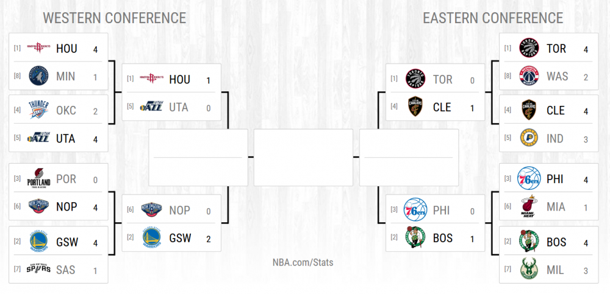
Task: Select the empty NBA Finals box in center
Action: click(x=303, y=157)
